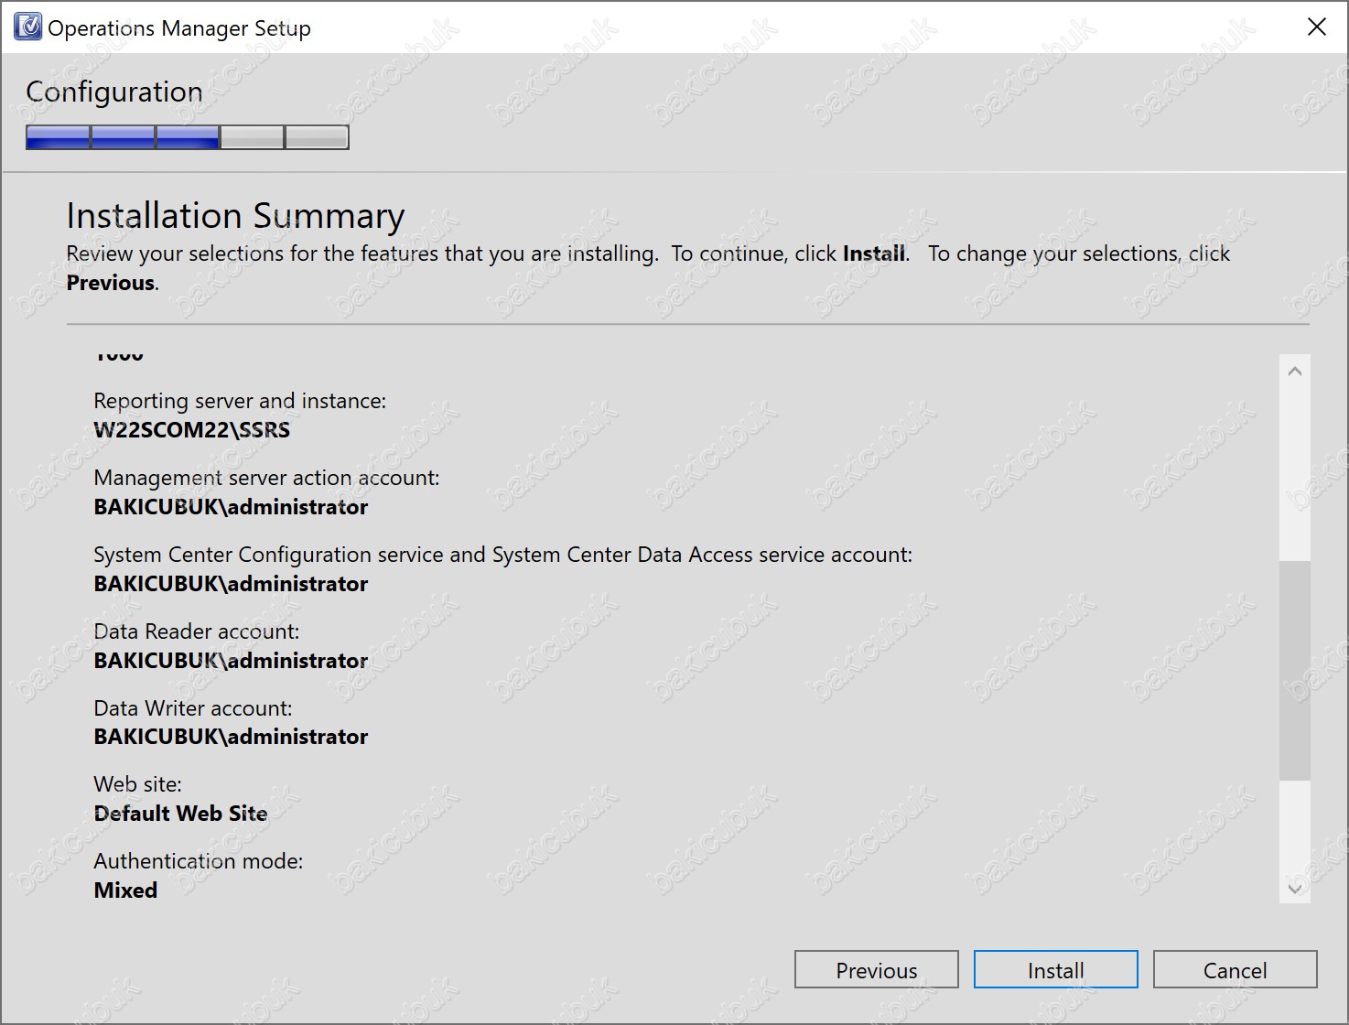This screenshot has width=1349, height=1025.
Task: Select account value under Data Reader account
Action: point(231,661)
